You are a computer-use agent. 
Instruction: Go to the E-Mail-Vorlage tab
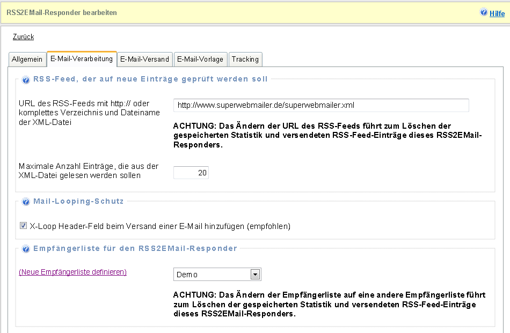tap(200, 60)
